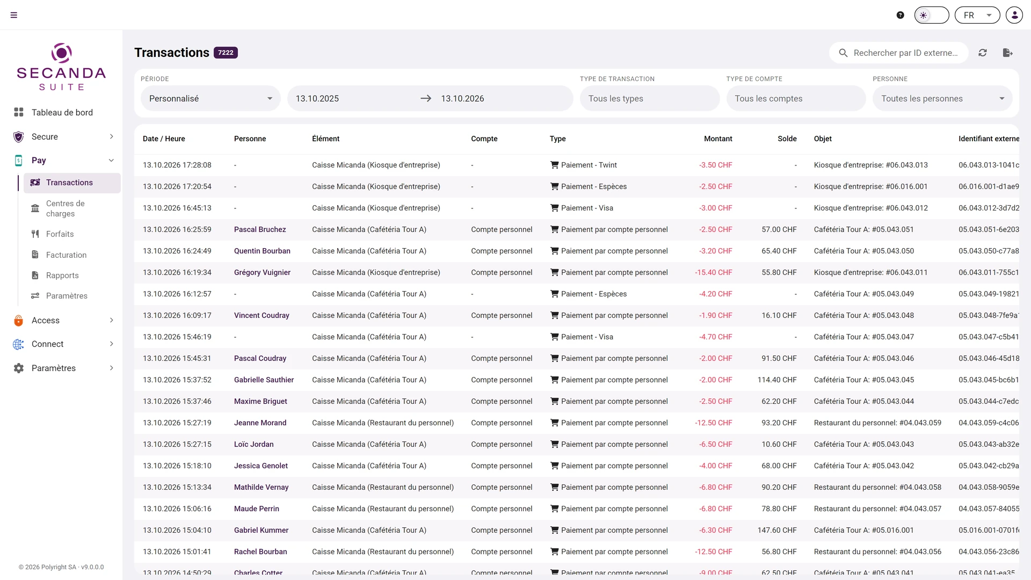Open the Forfaits sidebar item

72,234
